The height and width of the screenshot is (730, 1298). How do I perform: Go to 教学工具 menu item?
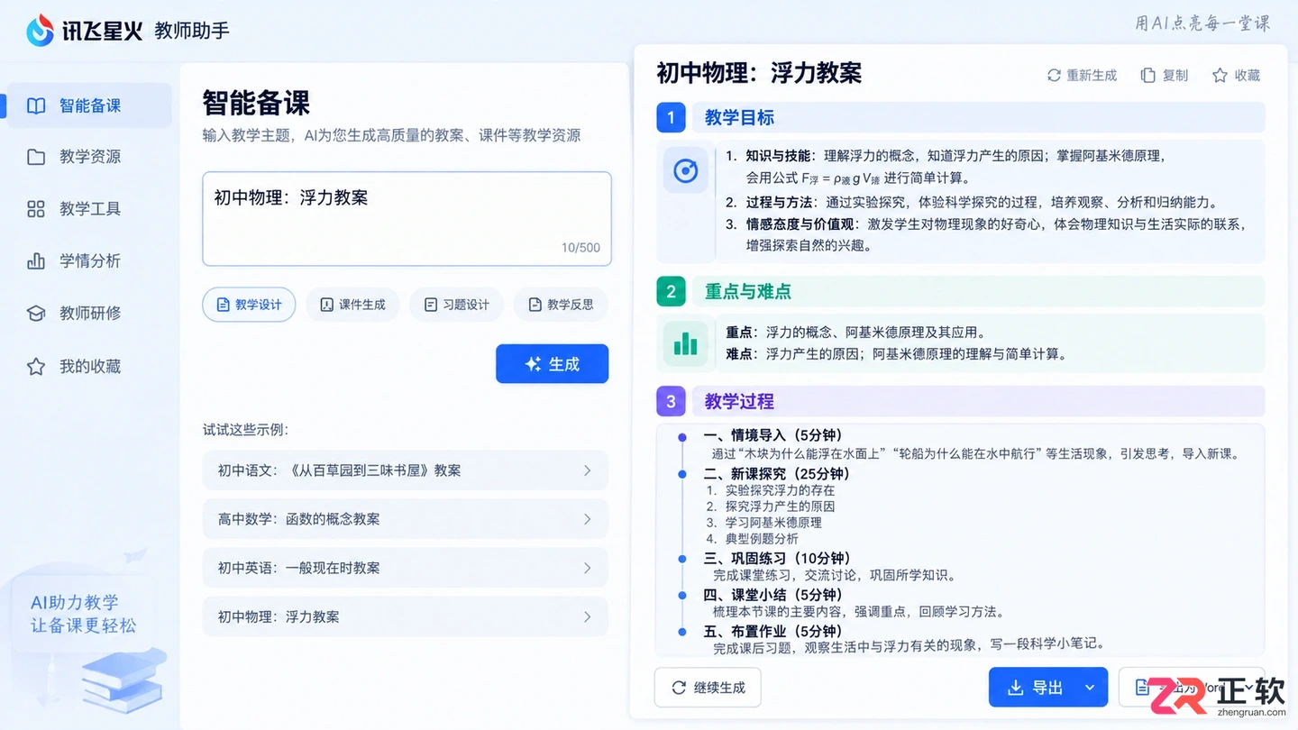89,209
